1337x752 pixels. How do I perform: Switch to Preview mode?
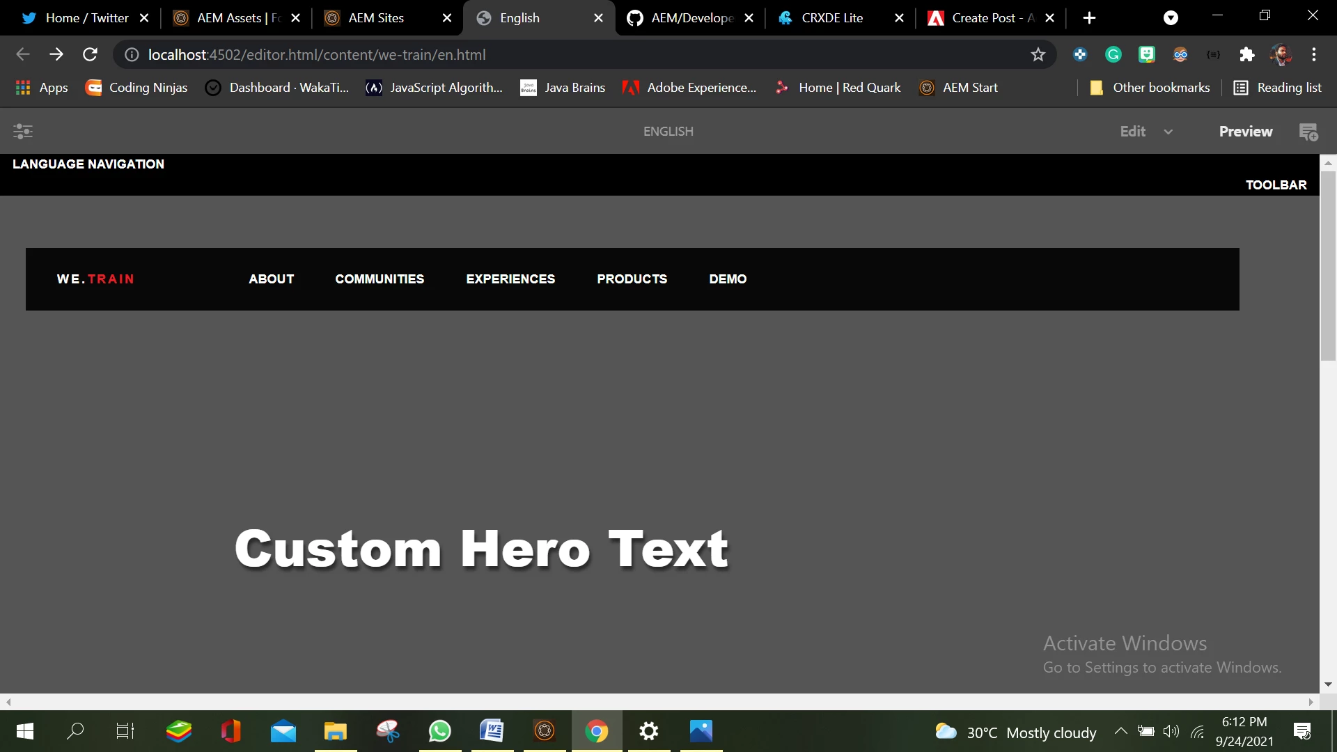[1245, 131]
